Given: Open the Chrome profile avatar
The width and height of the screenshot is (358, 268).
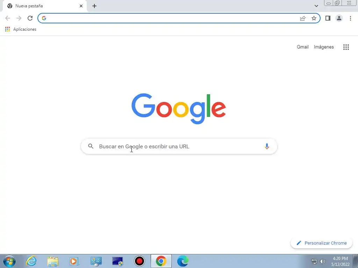Looking at the screenshot, I should pos(339,18).
